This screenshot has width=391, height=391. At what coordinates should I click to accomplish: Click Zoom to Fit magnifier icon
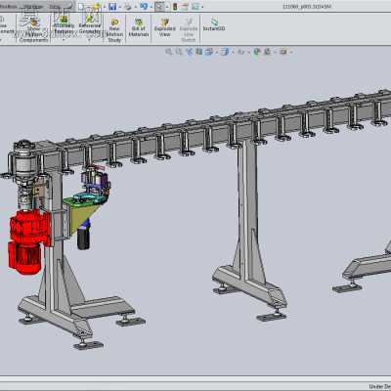click(168, 52)
